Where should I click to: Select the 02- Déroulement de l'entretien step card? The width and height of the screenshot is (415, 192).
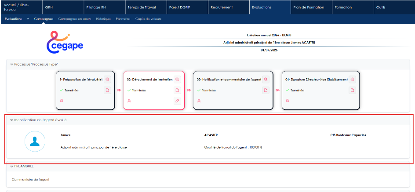[x=154, y=90]
